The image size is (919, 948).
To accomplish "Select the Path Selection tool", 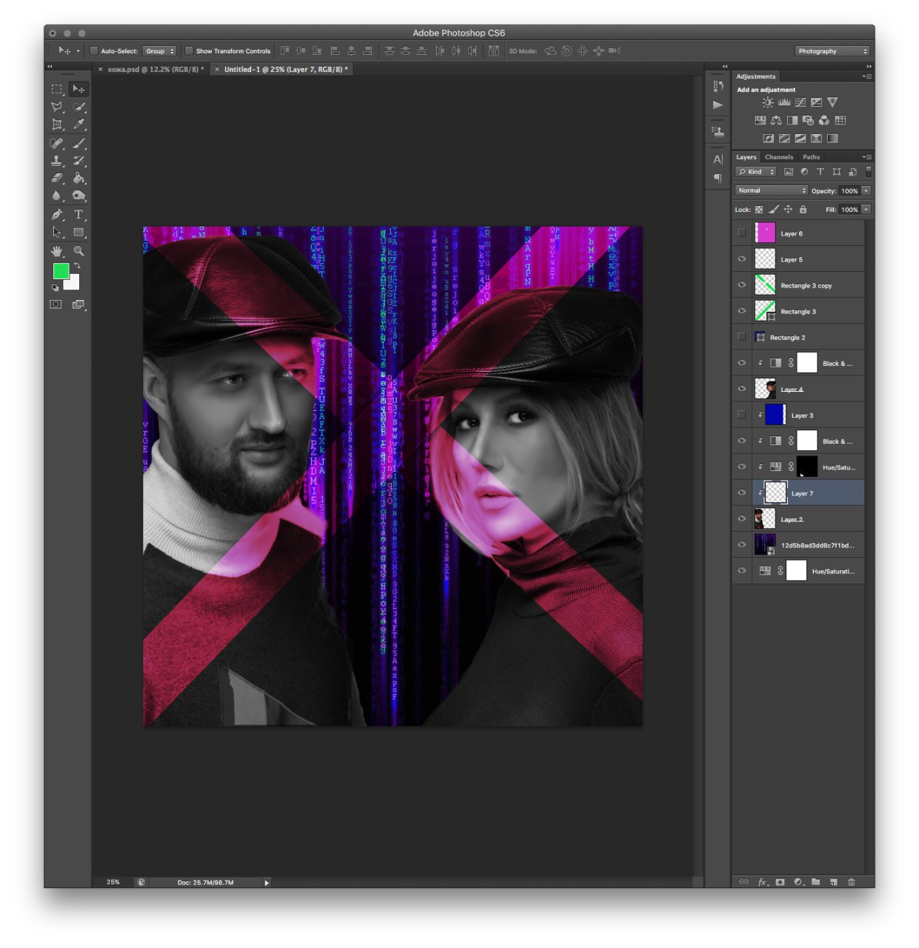I will click(x=56, y=233).
